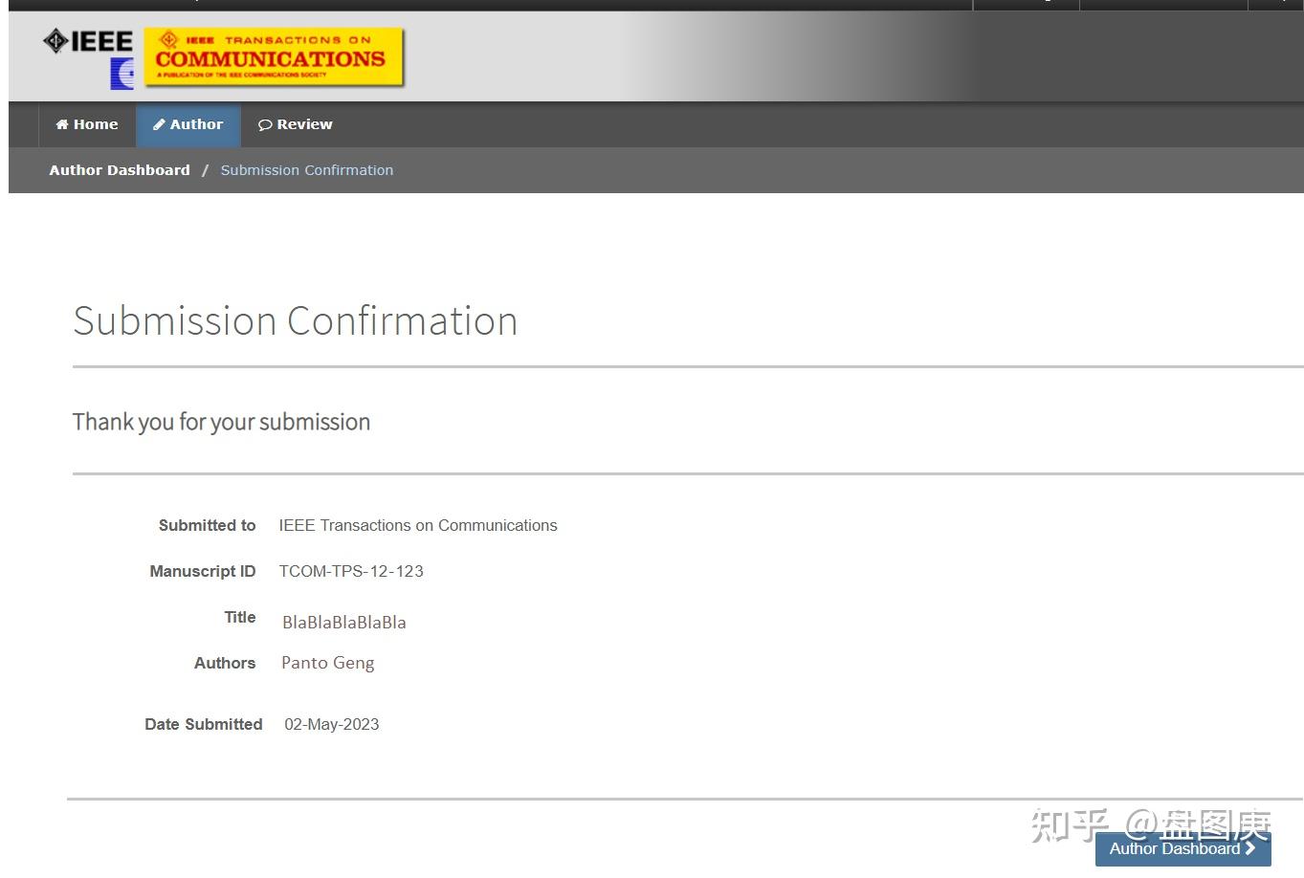
Task: Switch to the Home tab
Action: coord(86,124)
